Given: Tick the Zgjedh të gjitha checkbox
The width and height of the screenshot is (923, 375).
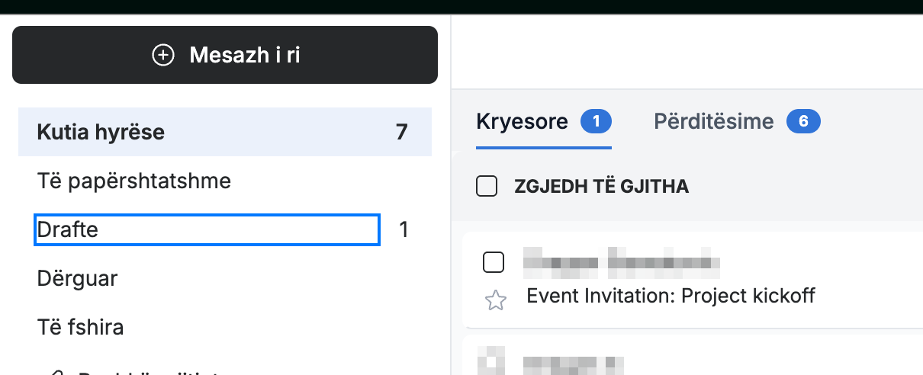Looking at the screenshot, I should (x=487, y=186).
